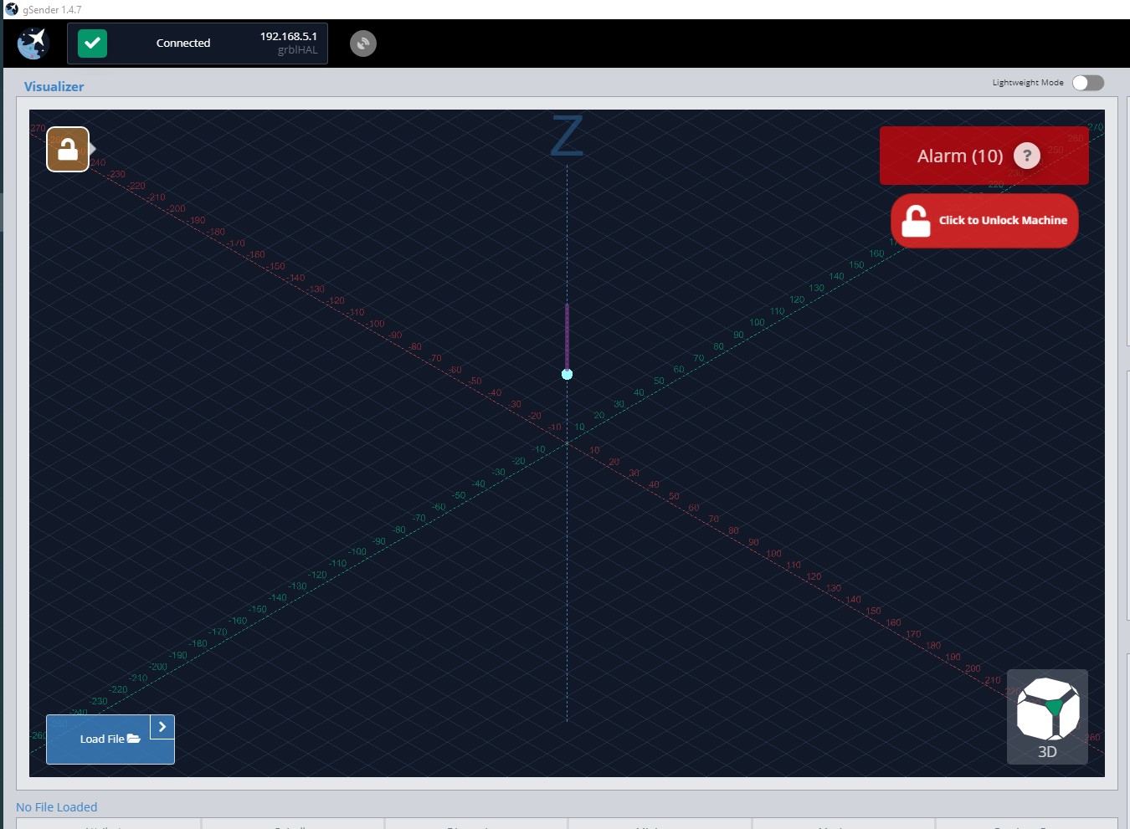Click the gSender rocket logo

33,43
